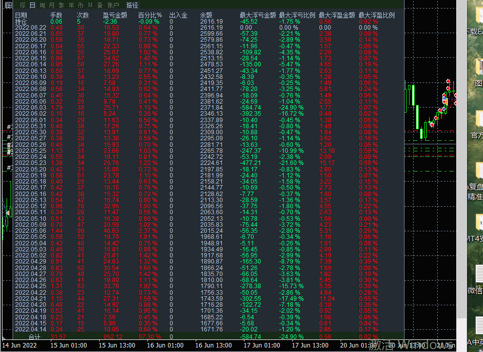This screenshot has height=352, width=483.
Task: Click the 盈亏金额 column header
Action: click(x=115, y=16)
